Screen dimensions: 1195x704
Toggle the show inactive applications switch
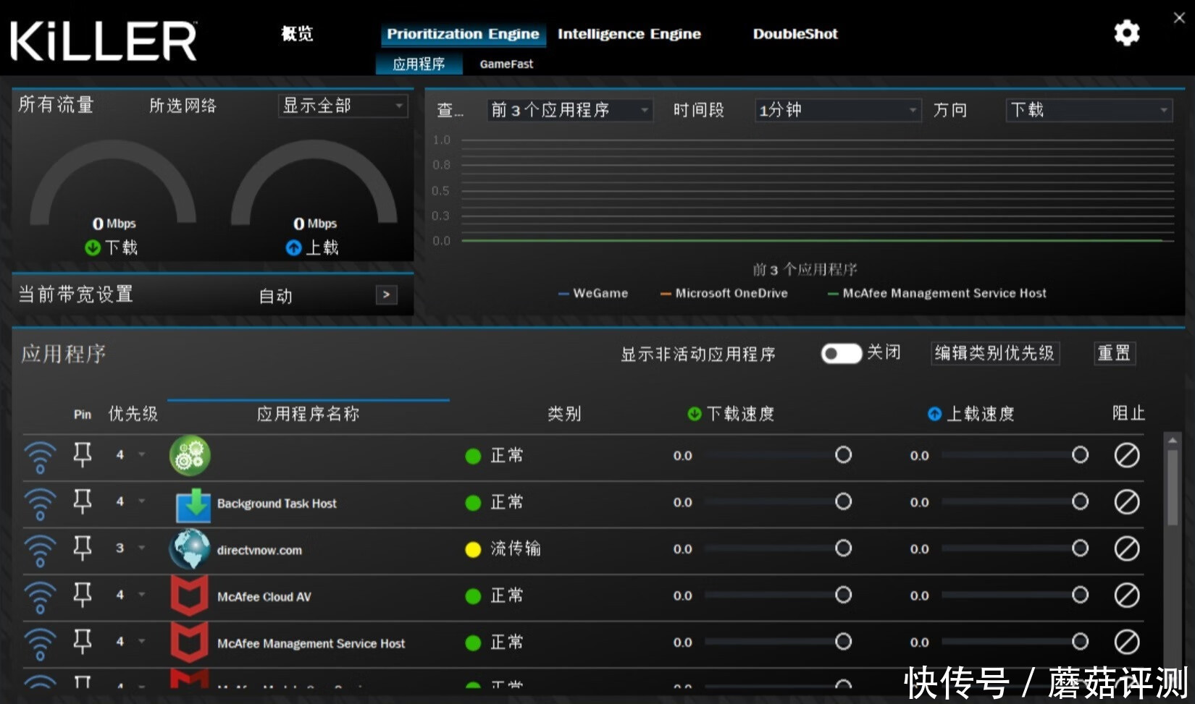841,353
